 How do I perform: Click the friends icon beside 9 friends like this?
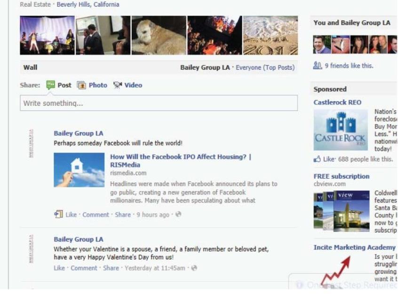[x=317, y=65]
